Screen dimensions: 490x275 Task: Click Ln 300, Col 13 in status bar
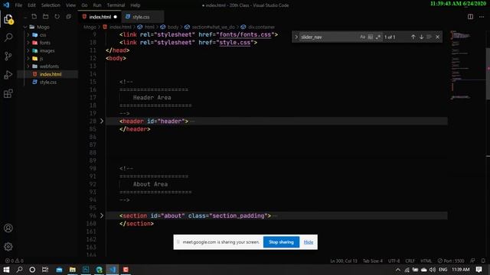tap(344, 260)
